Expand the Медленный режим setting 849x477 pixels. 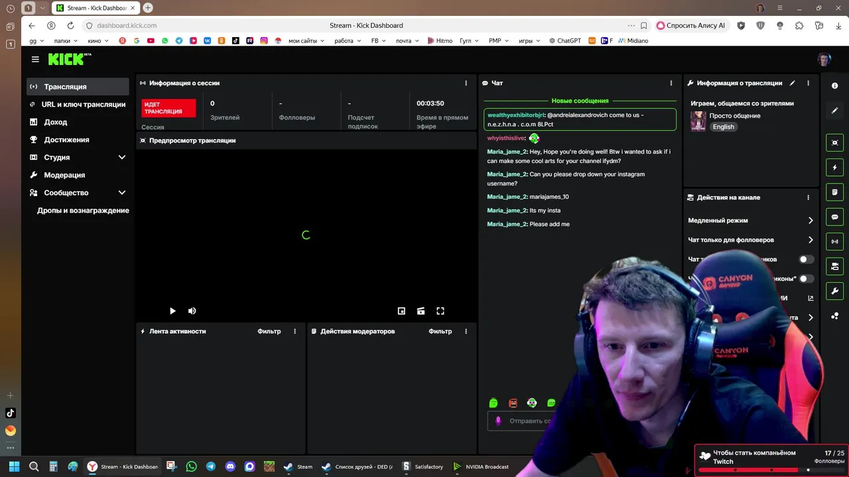pos(750,221)
